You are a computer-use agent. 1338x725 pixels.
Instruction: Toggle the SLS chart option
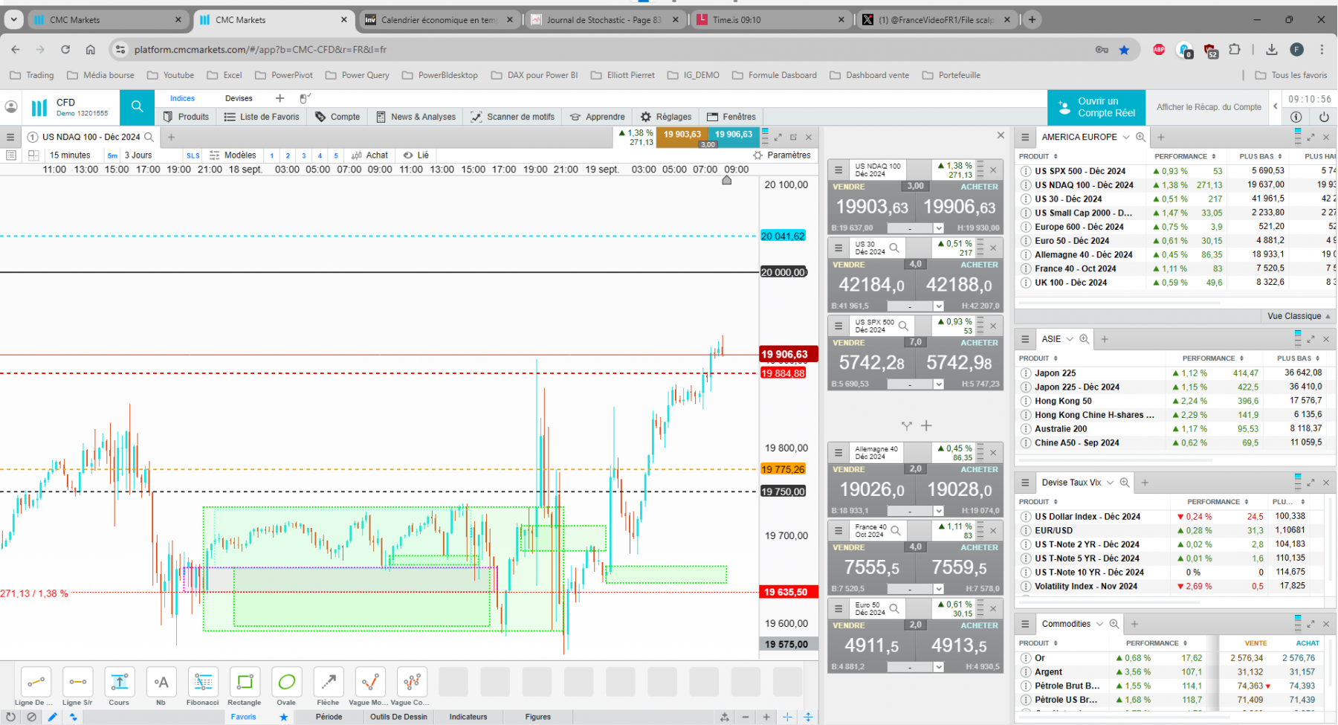click(193, 155)
